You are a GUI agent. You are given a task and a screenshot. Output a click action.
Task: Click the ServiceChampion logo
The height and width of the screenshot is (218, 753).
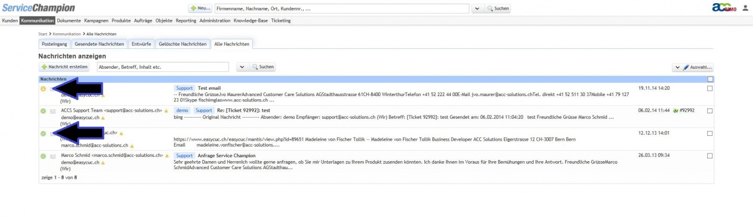click(x=38, y=8)
